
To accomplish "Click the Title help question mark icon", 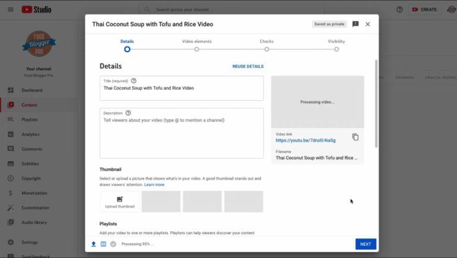I will click(133, 81).
